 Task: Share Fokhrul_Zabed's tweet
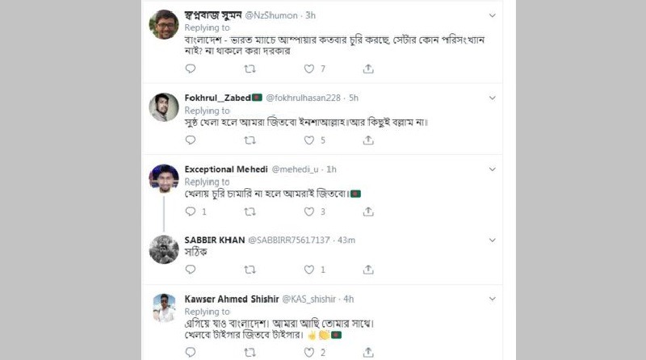pos(368,140)
